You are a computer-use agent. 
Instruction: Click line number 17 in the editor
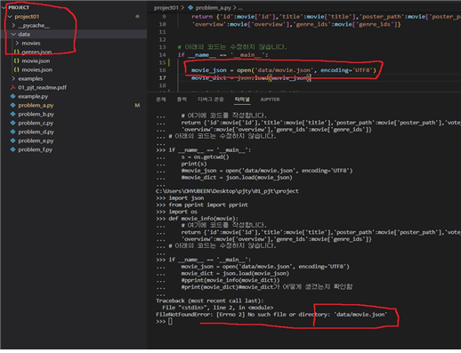pyautogui.click(x=162, y=78)
